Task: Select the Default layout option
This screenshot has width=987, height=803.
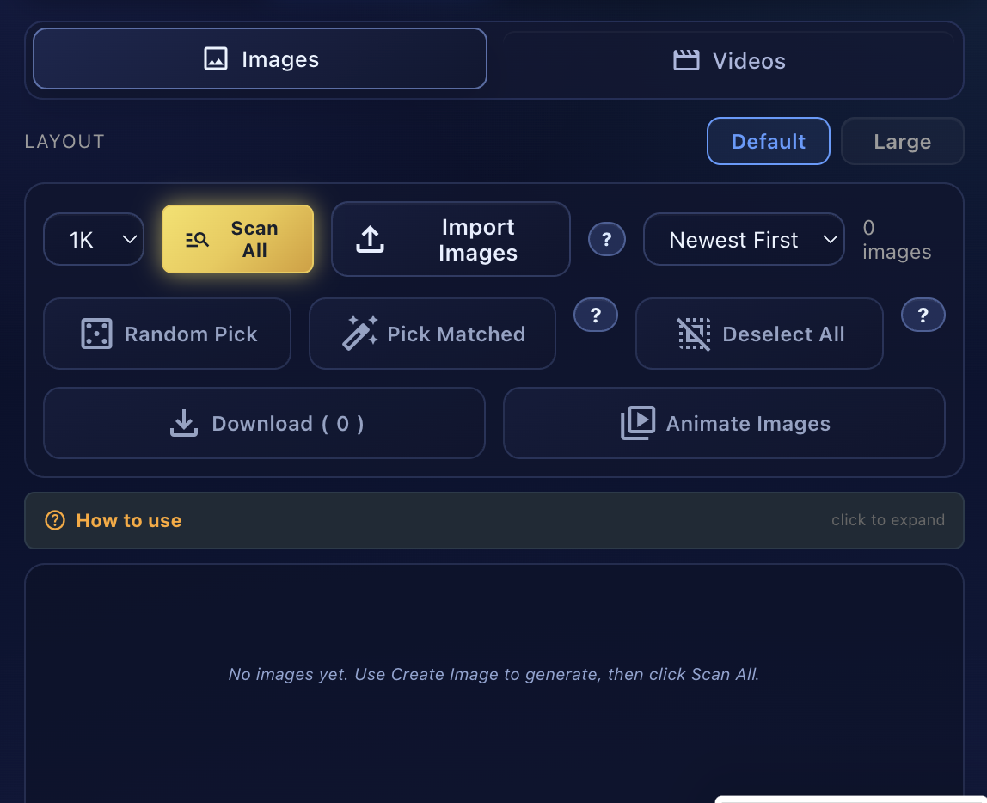Action: (768, 141)
